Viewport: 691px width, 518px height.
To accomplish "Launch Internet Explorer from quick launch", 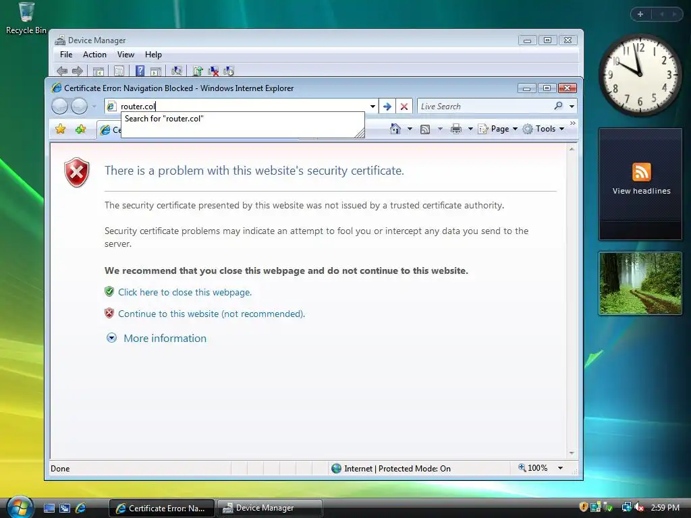I will [x=81, y=509].
